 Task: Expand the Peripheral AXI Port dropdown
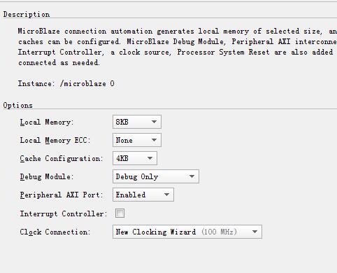(x=143, y=195)
